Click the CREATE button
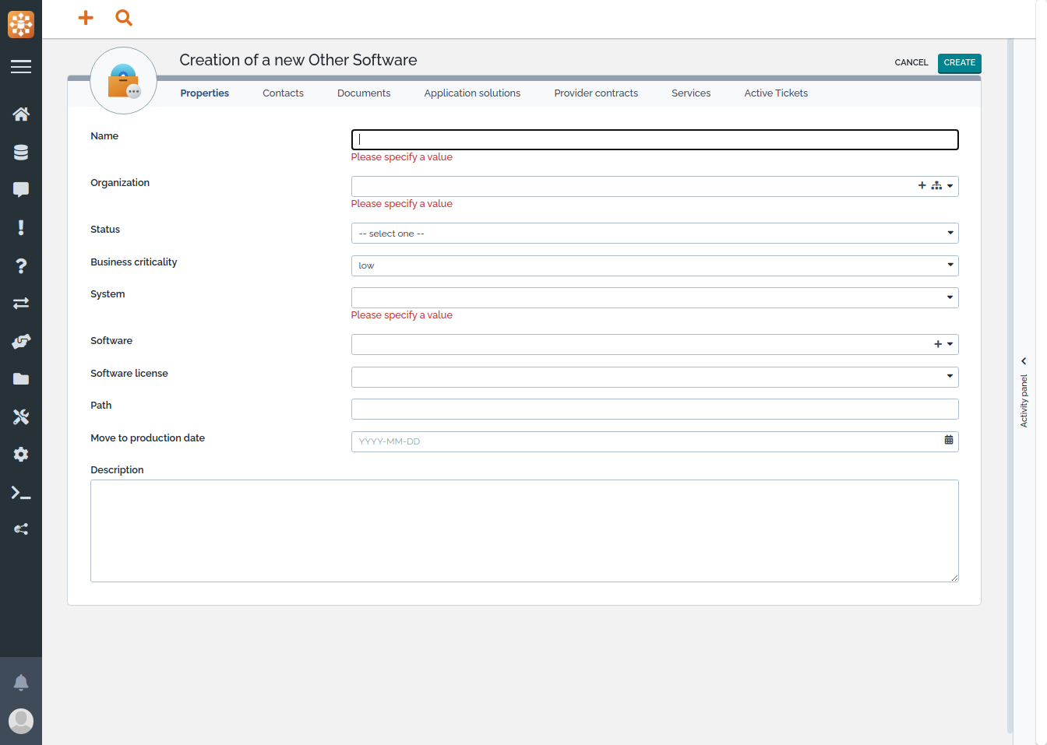This screenshot has width=1047, height=745. (x=959, y=63)
